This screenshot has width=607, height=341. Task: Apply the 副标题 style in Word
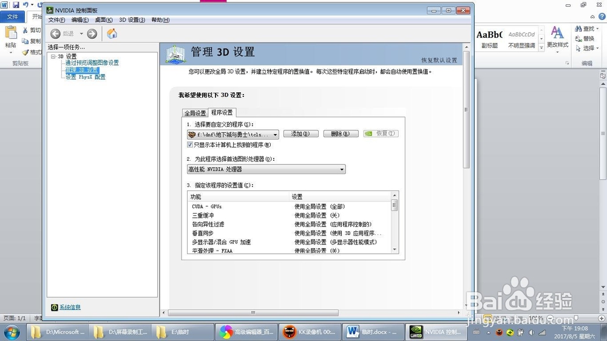(x=489, y=39)
